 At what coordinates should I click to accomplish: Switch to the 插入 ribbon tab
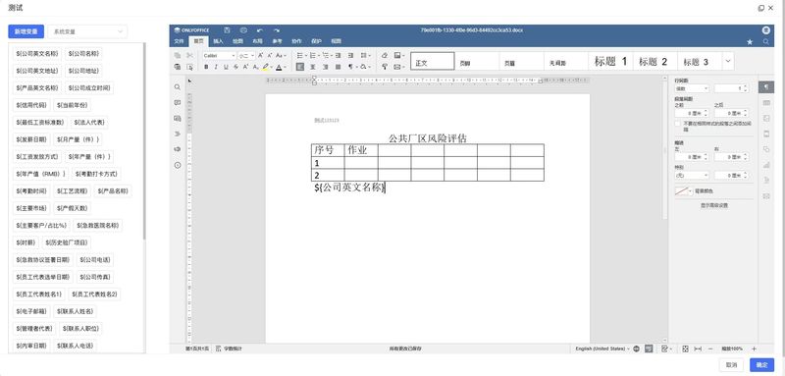point(218,41)
